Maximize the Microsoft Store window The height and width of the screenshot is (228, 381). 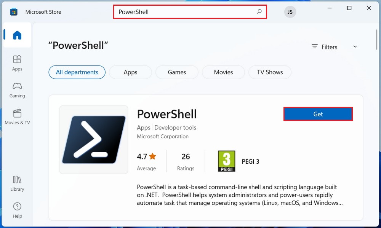coord(349,8)
